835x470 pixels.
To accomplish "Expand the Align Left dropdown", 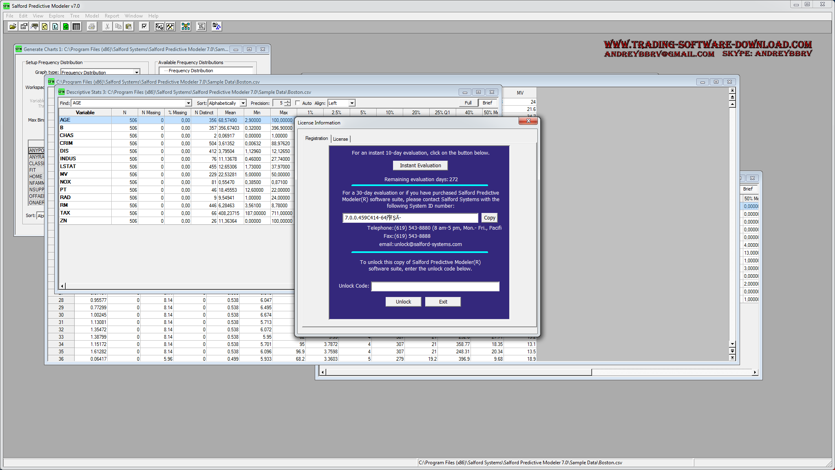I will tap(352, 103).
